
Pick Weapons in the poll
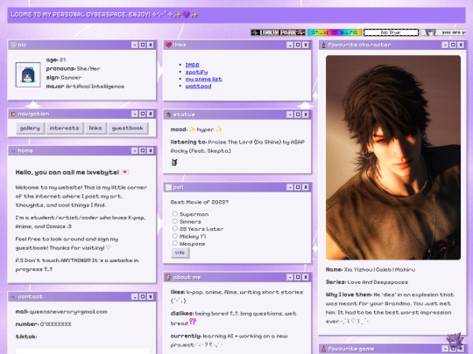[175, 243]
